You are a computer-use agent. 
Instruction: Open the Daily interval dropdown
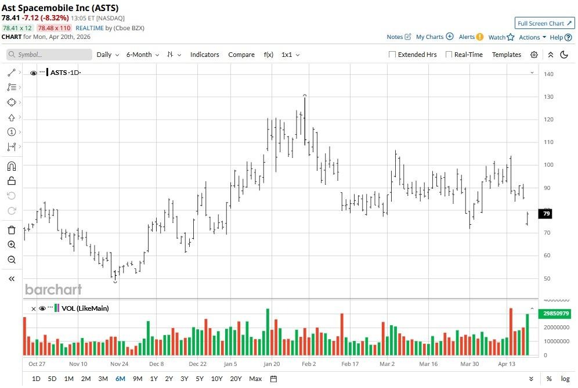coord(107,55)
